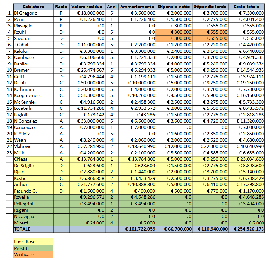This screenshot has height=260, width=269.
Task: Click Locatelli's Valore residuo € 11.734.286
Action: (87, 108)
